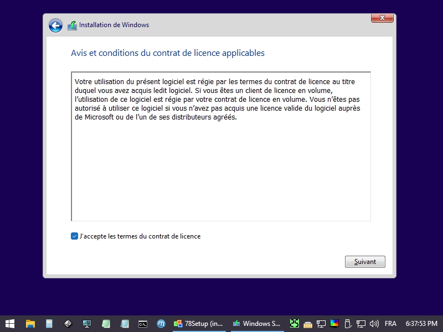Image resolution: width=443 pixels, height=332 pixels.
Task: Click the back arrow in the installer
Action: pos(55,25)
